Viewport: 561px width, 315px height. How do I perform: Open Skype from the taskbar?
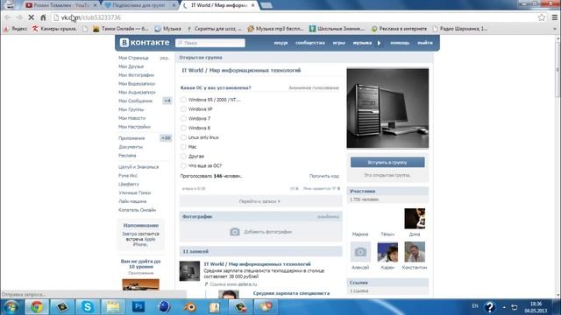click(88, 307)
